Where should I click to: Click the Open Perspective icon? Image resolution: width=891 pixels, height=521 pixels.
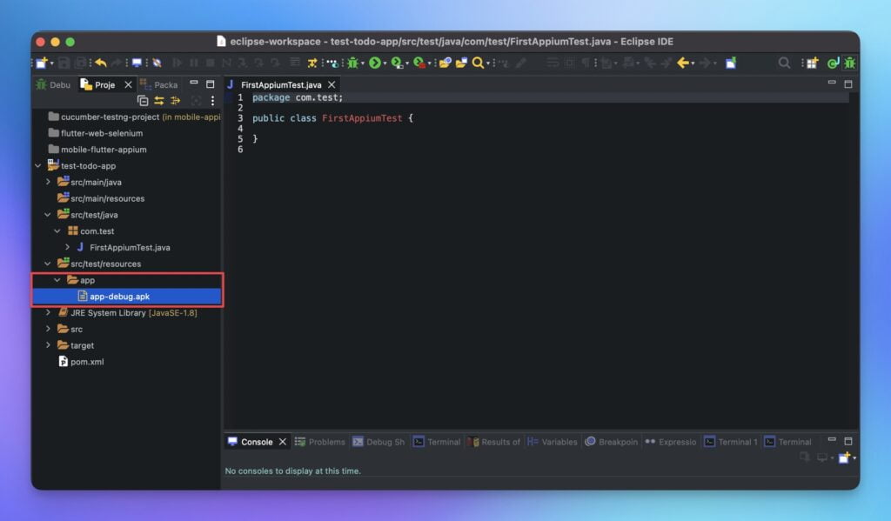812,63
